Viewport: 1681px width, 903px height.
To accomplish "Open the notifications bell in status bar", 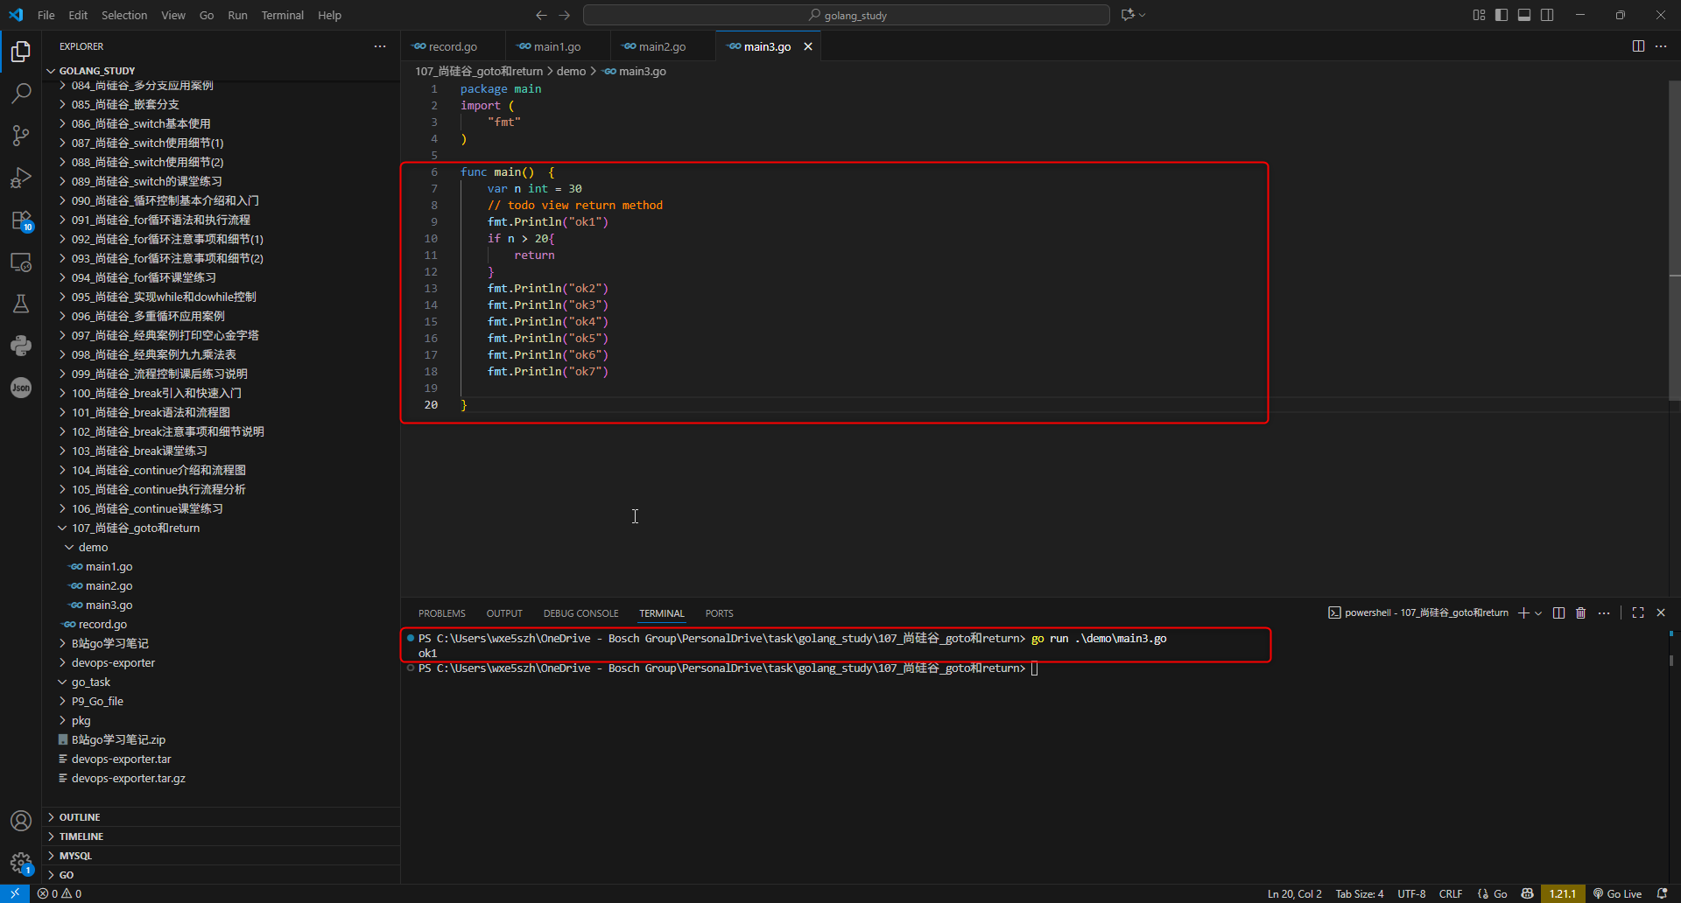I will click(1663, 893).
